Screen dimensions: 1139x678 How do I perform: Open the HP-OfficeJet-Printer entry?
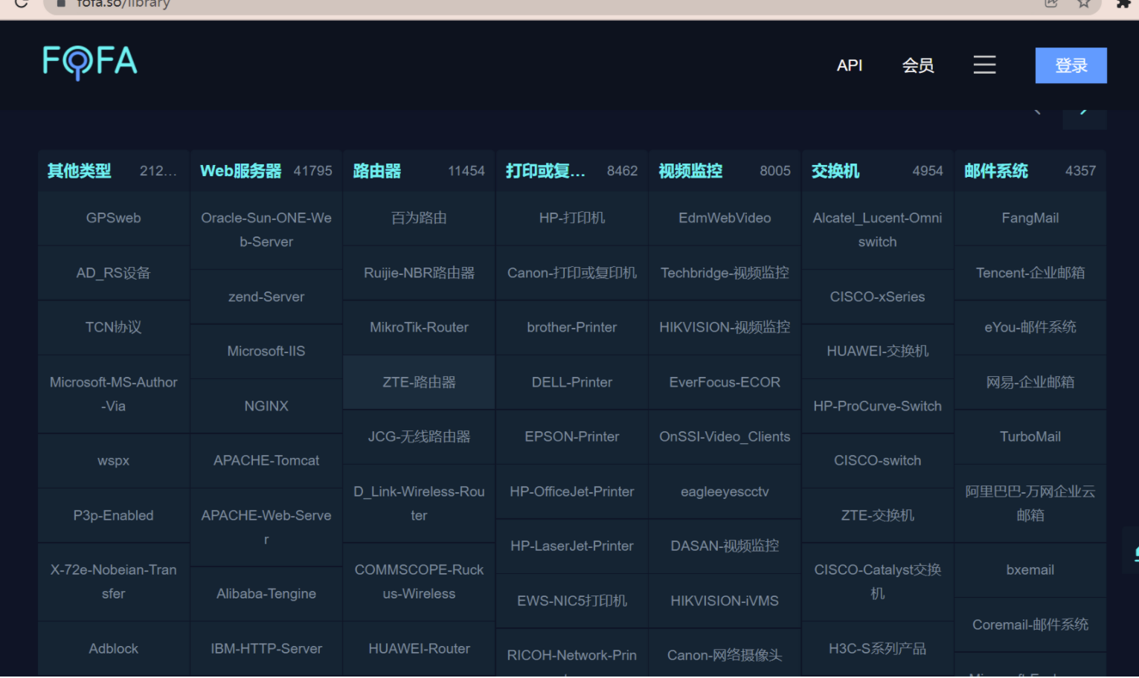point(572,492)
